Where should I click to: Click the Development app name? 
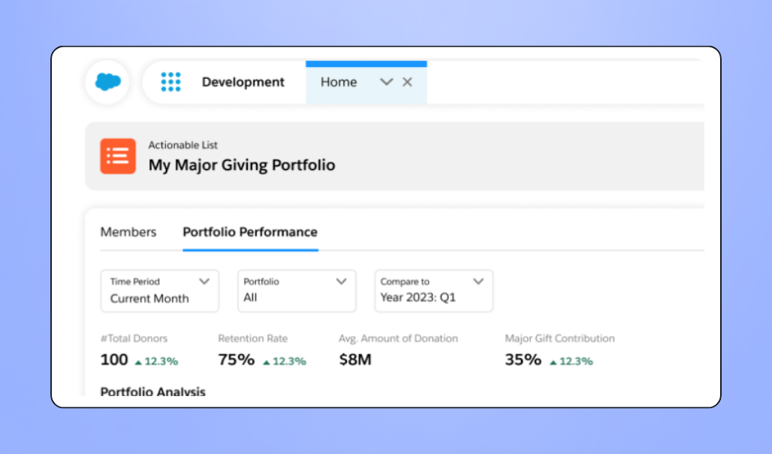[243, 82]
